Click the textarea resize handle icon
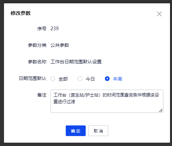 161,110
